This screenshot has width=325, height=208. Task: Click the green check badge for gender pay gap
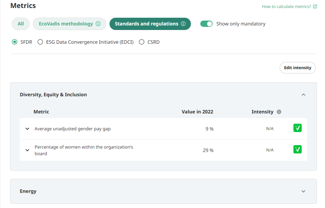click(297, 128)
